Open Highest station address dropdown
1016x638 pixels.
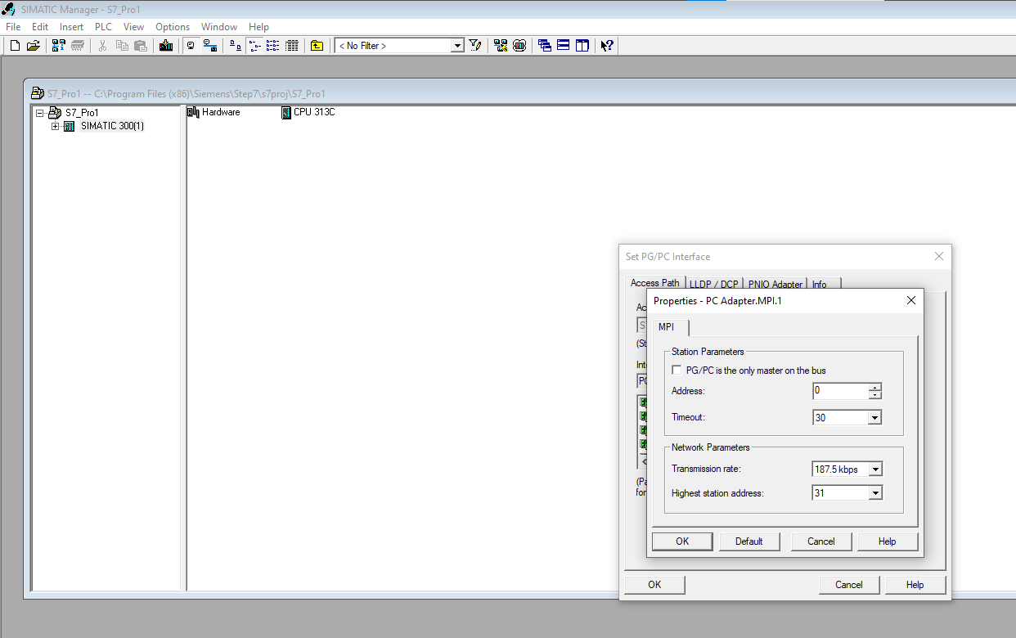point(875,493)
